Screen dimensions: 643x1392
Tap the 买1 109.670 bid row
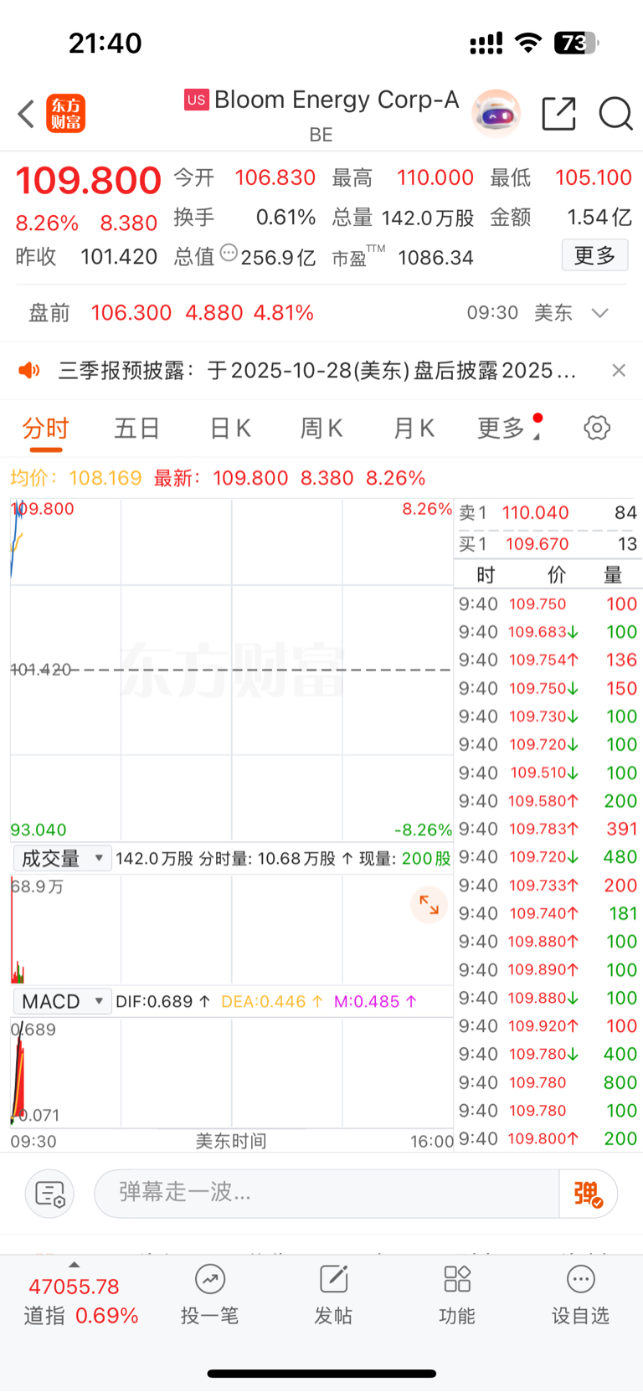pyautogui.click(x=548, y=544)
